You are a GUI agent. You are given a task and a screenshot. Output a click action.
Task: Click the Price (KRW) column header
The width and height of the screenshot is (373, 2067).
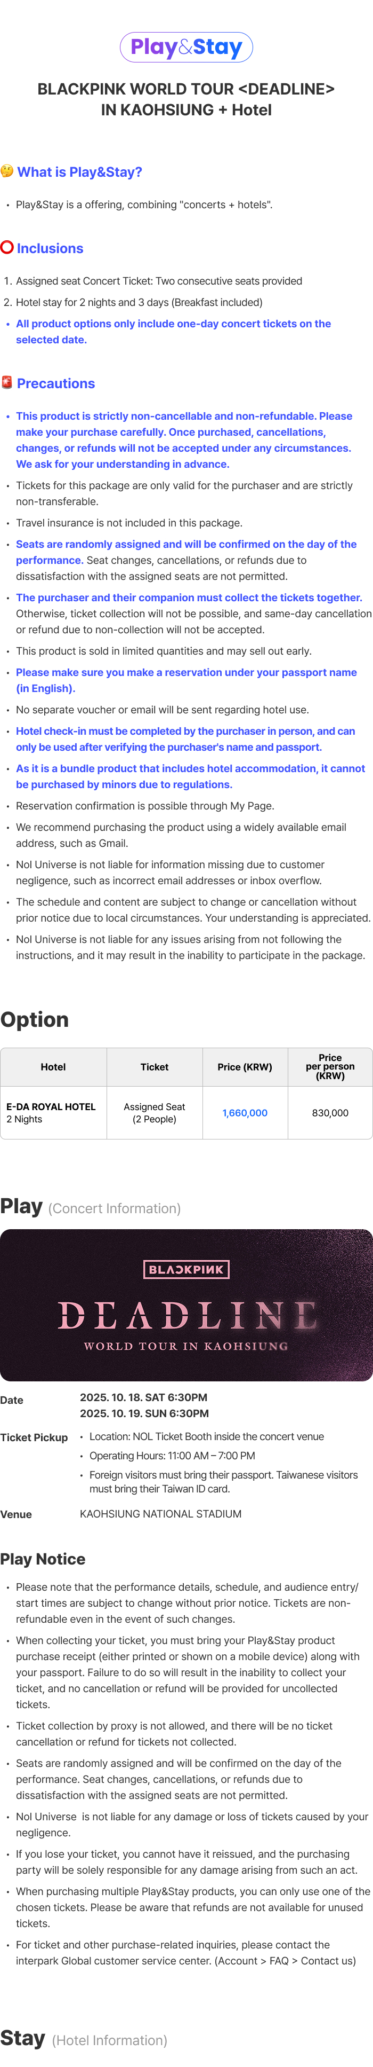pyautogui.click(x=245, y=1067)
